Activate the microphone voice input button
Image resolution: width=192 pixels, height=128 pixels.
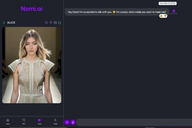pyautogui.click(x=73, y=122)
